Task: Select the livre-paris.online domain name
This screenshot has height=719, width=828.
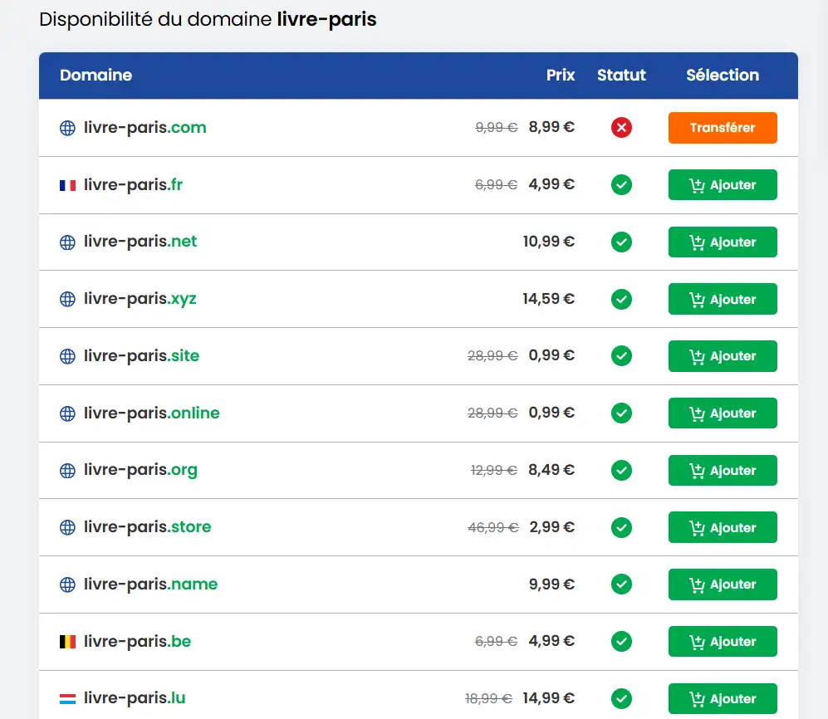Action: pyautogui.click(x=151, y=413)
